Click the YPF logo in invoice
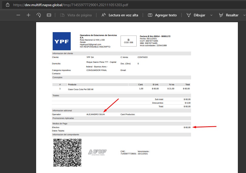Screen dimensions: 246x173 click(62, 41)
